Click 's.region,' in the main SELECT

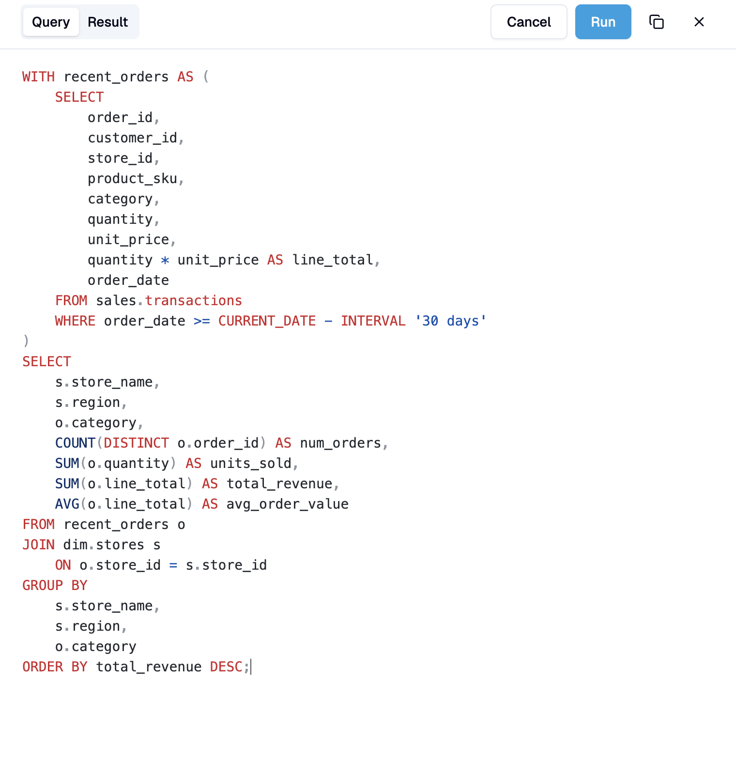click(x=91, y=403)
